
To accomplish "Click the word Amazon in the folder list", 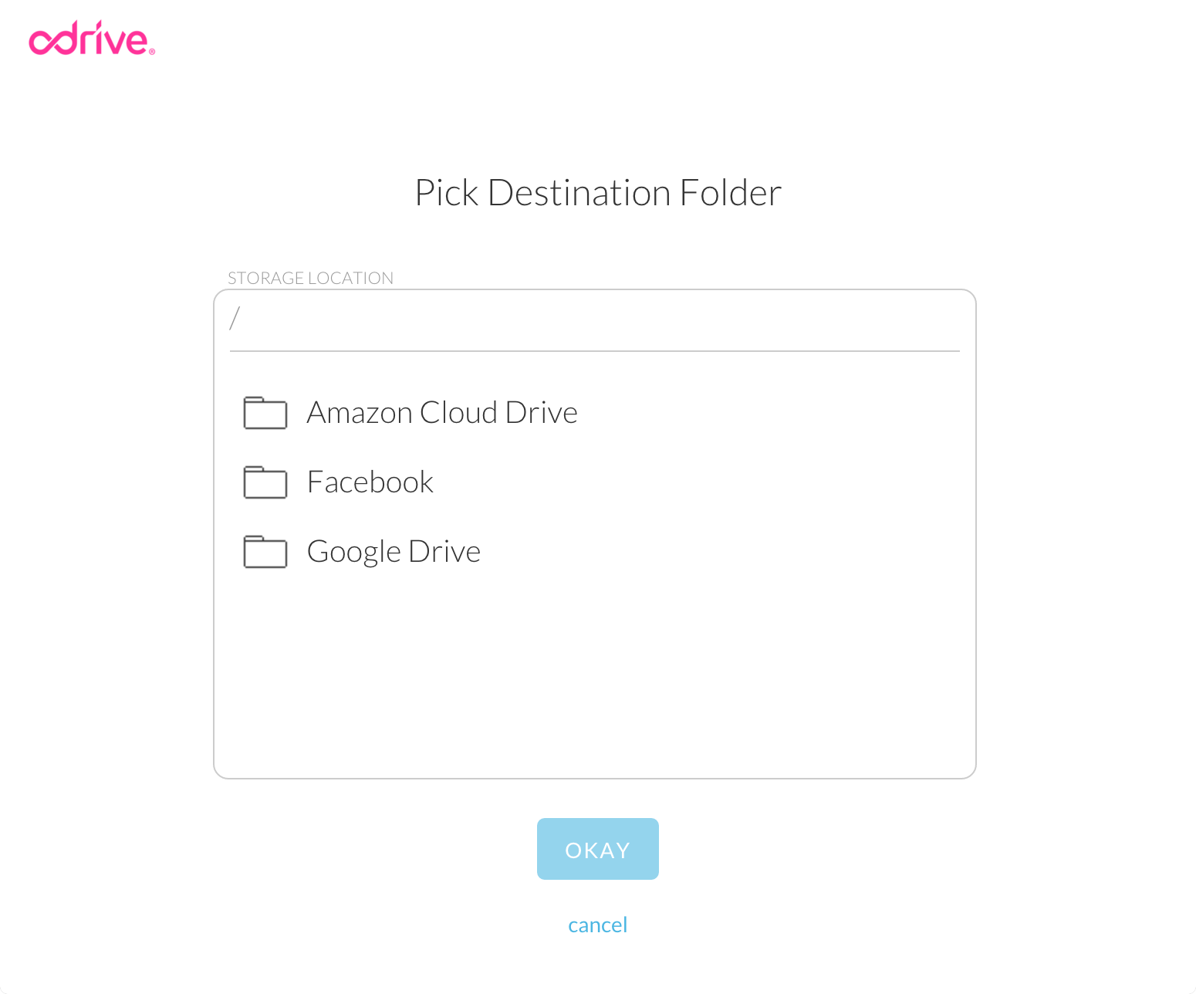I will click(x=360, y=413).
